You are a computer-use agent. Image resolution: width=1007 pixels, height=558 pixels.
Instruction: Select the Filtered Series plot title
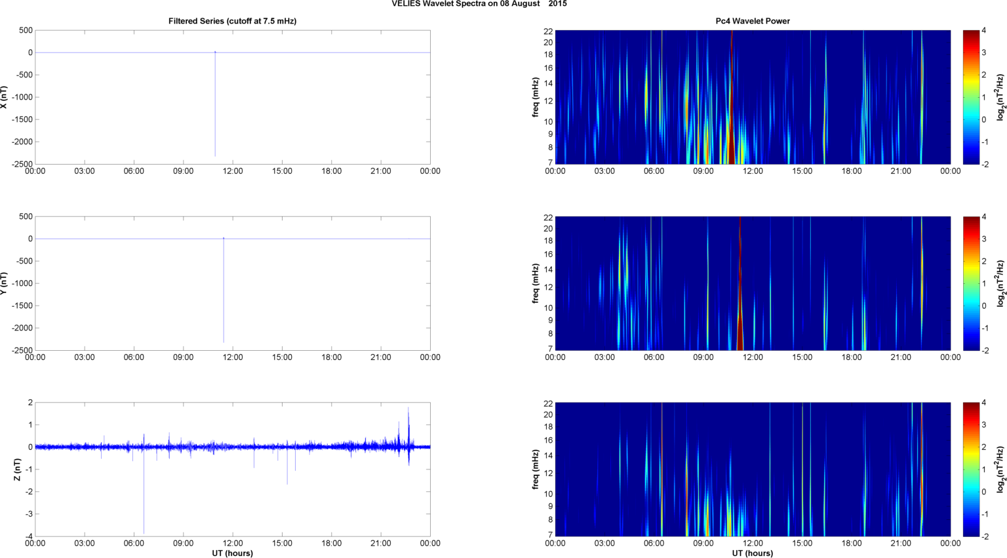(232, 21)
